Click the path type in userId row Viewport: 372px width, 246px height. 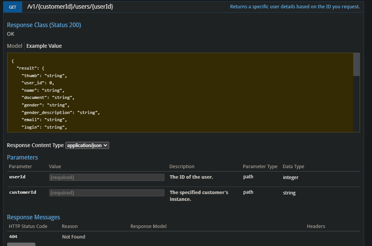pos(248,177)
